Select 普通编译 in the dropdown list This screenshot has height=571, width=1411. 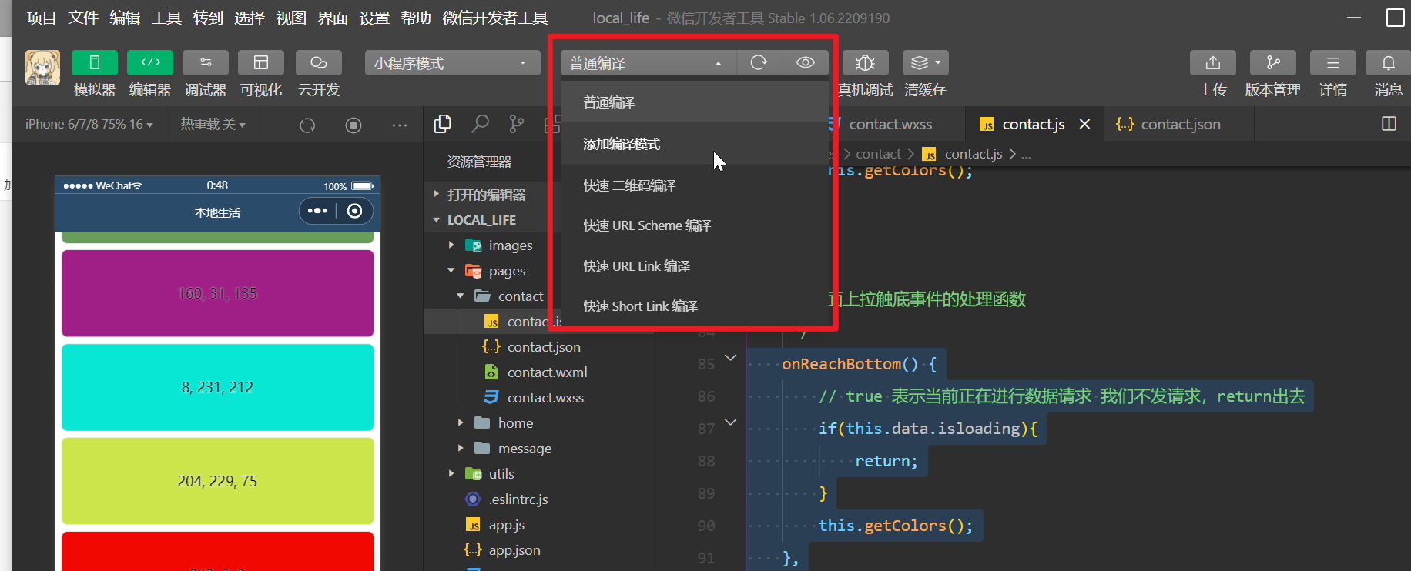(695, 102)
